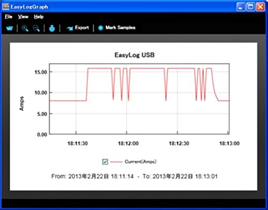Image resolution: width=268 pixels, height=210 pixels.
Task: Minimize the EasyLogGraph window
Action: 241,7
